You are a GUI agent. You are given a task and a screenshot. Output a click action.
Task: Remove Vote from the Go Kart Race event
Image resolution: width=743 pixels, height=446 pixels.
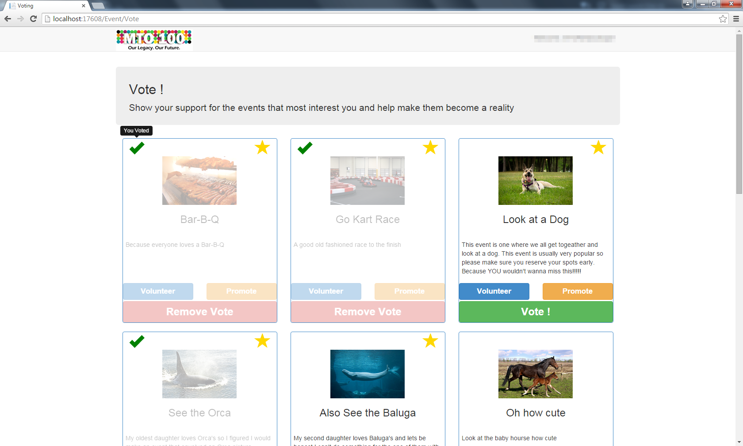click(368, 312)
